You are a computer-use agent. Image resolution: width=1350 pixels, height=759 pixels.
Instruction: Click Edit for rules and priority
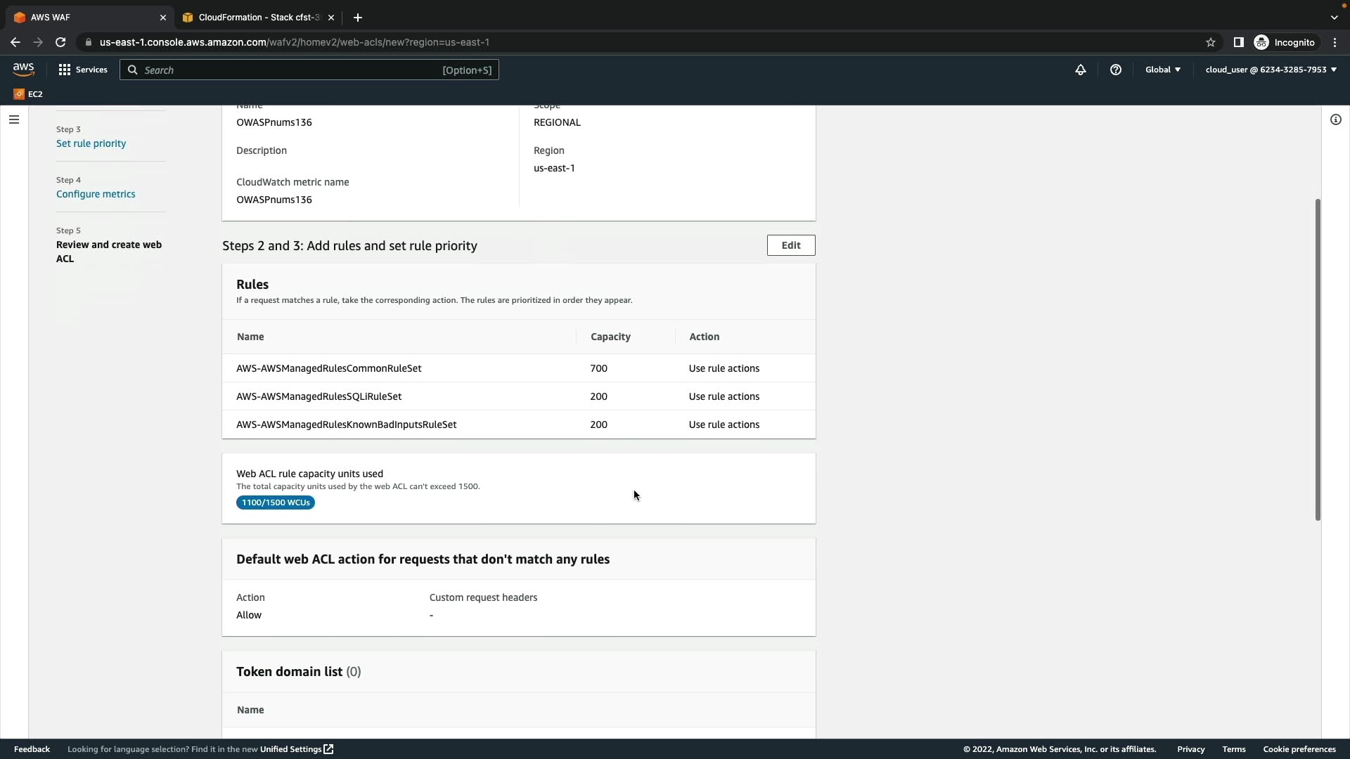point(791,245)
